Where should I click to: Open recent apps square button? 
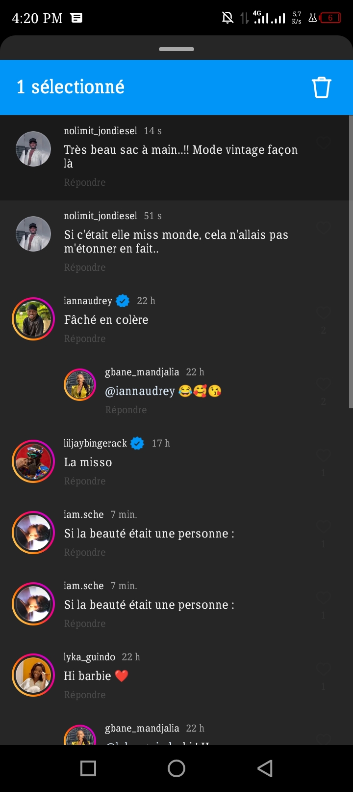(x=88, y=768)
